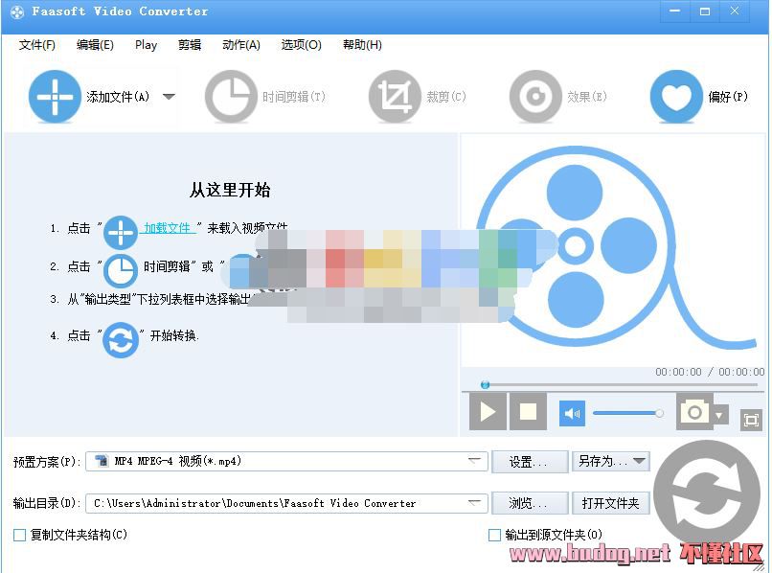Click the Trim time-clip clock icon
772x573 pixels.
[x=231, y=97]
